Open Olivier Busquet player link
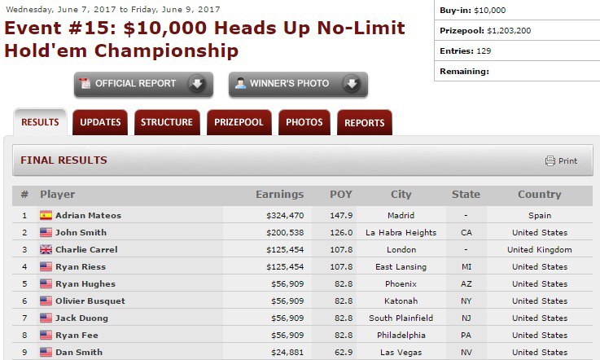Screen dimensions: 600x360 click(90, 301)
